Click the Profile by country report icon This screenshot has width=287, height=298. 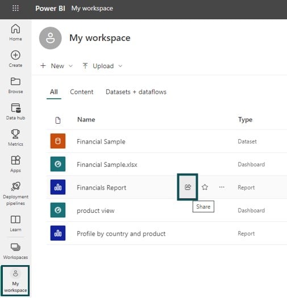pos(58,233)
